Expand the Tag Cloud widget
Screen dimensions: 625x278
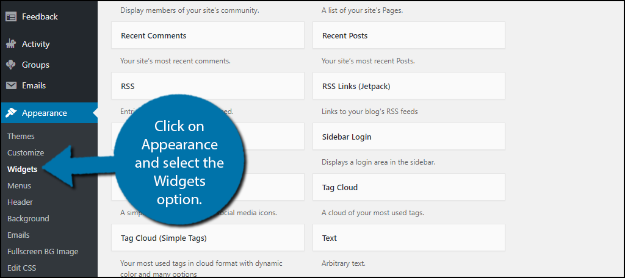409,187
